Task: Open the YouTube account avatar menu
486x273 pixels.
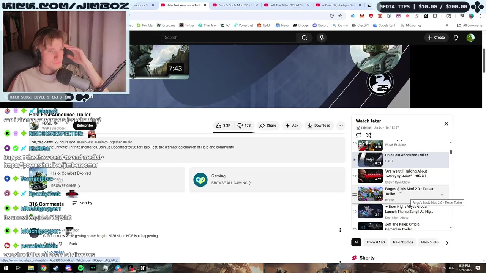Action: click(470, 38)
